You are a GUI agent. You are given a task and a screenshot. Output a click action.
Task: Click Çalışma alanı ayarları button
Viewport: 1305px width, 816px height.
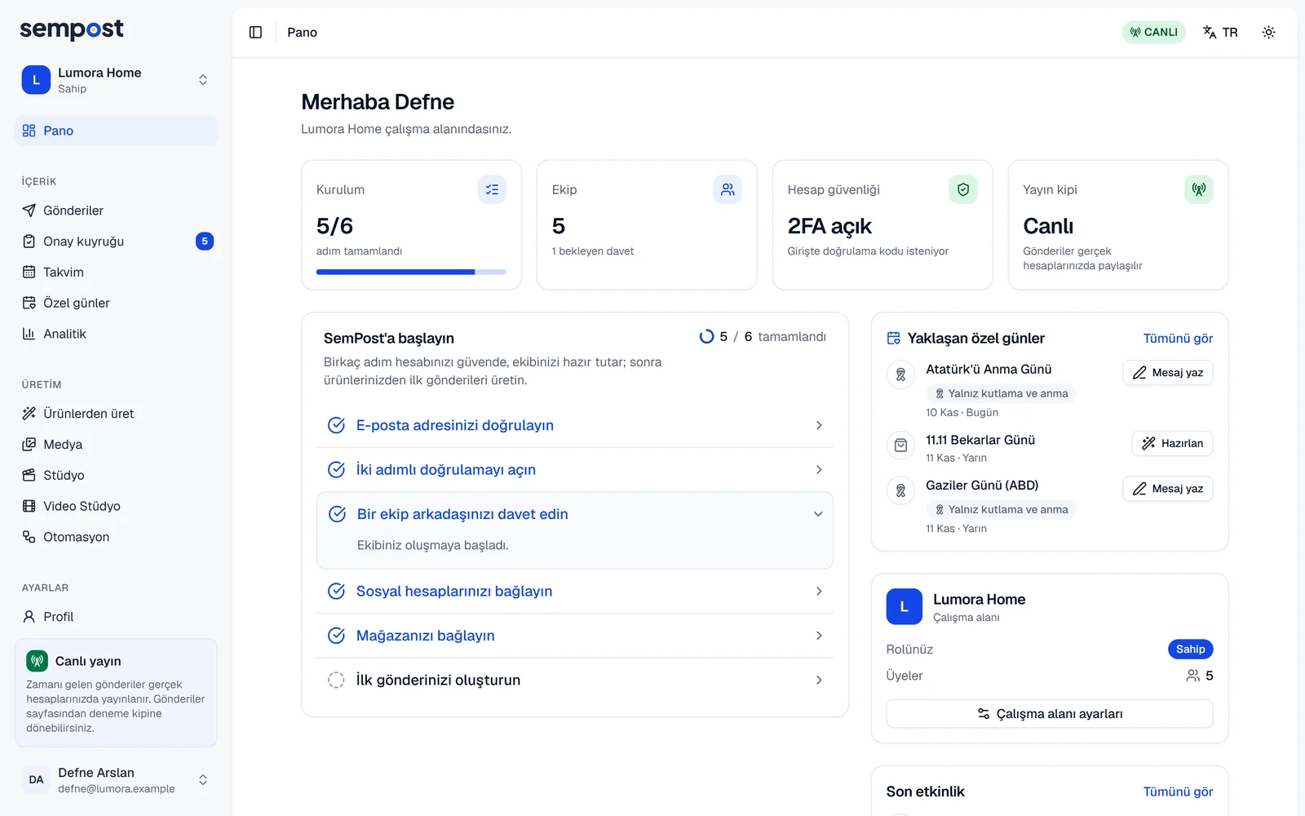point(1050,714)
